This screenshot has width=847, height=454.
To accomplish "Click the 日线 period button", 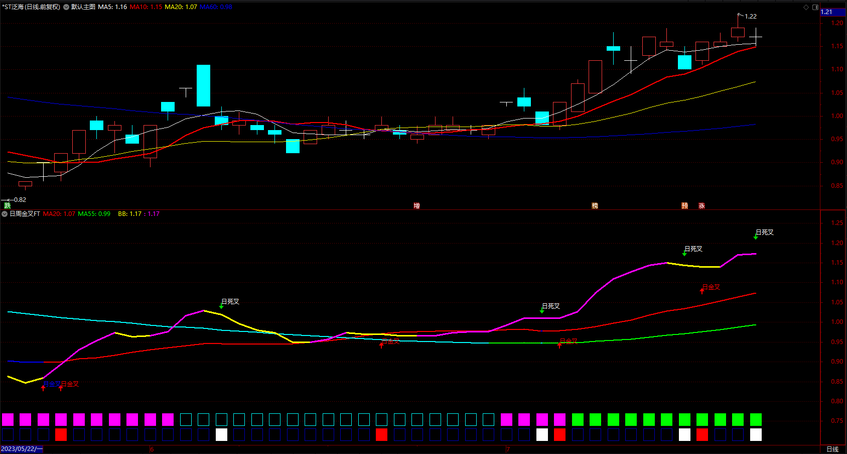I will [x=832, y=449].
